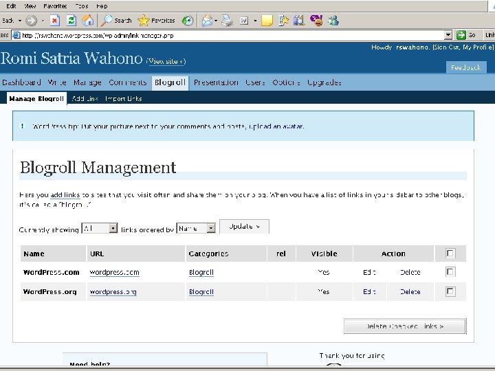Go to the Options tab
The image size is (495, 371).
pos(286,82)
